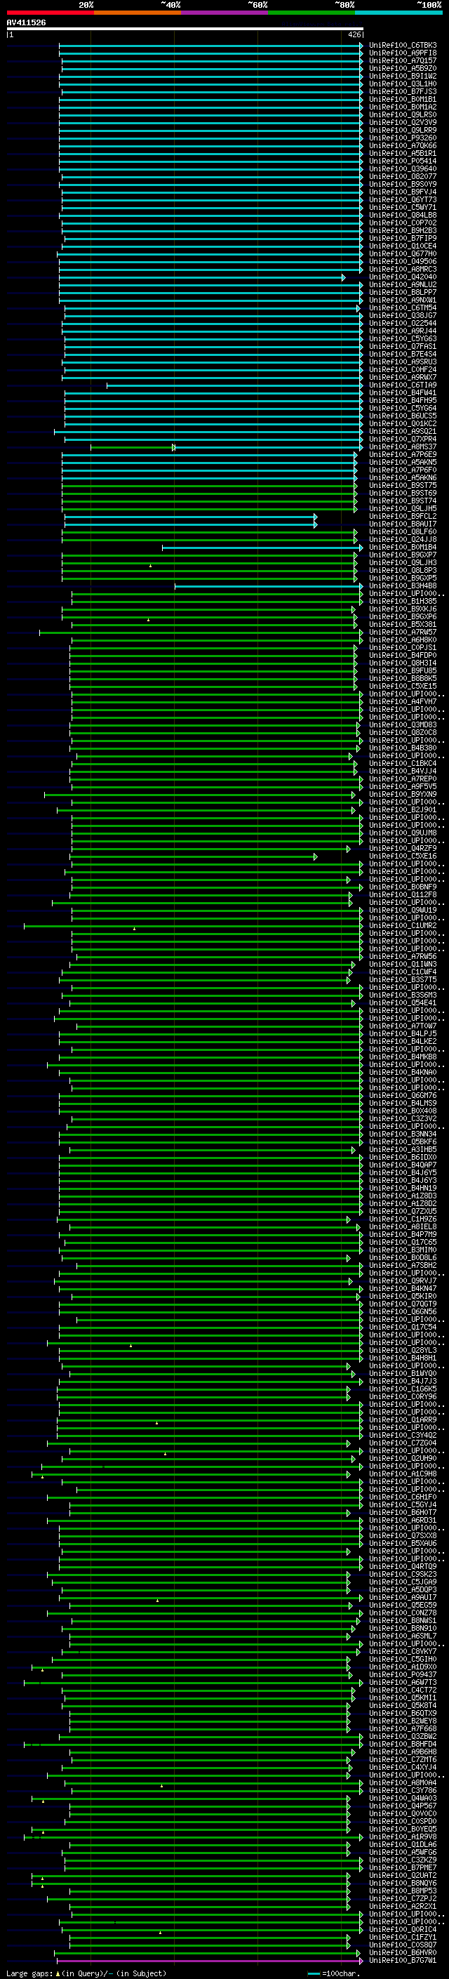Open hit UniRef100_B3NN34
449x1979 pixels.
pos(403,1134)
